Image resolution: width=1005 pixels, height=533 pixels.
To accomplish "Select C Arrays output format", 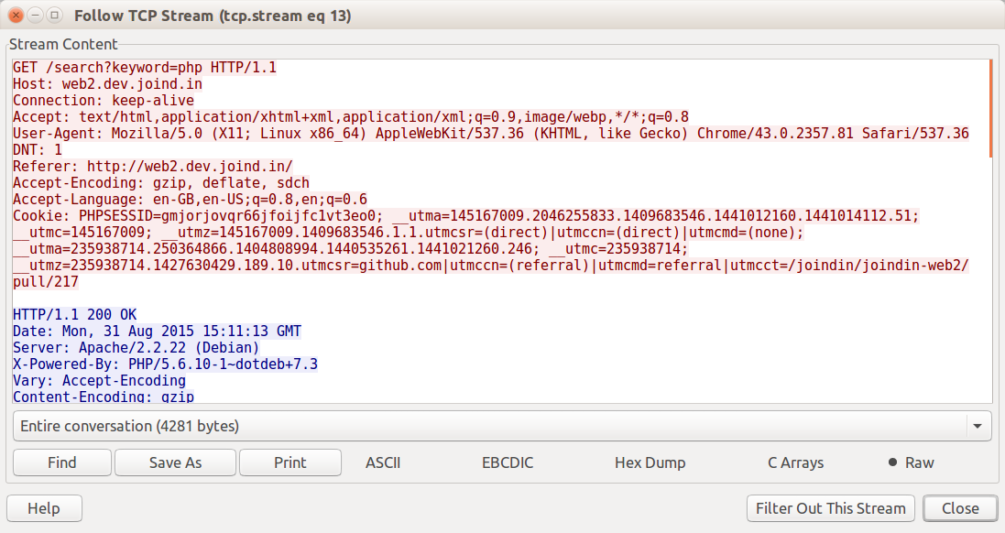I will point(795,462).
